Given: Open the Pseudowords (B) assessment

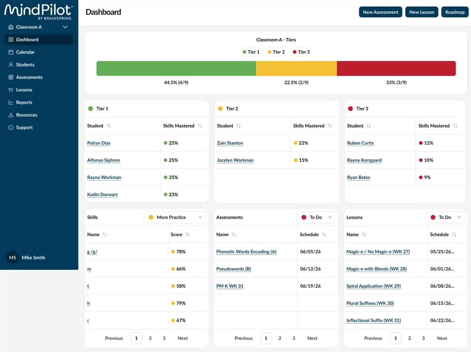Looking at the screenshot, I should click(x=234, y=269).
